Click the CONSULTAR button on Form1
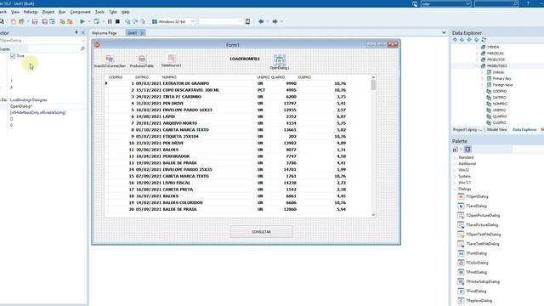Screen dimensions: 544x306 [x=262, y=232]
